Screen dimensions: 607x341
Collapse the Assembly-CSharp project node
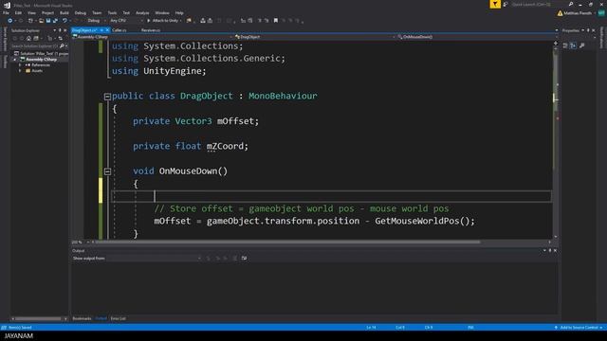(15, 60)
